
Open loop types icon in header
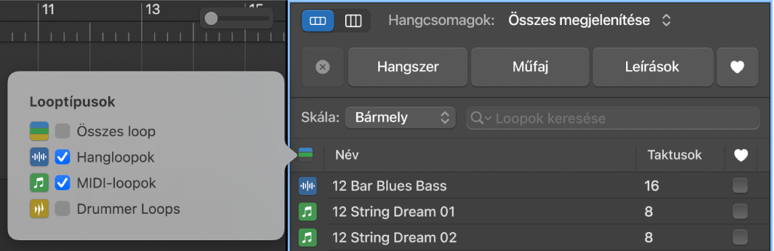tap(306, 155)
